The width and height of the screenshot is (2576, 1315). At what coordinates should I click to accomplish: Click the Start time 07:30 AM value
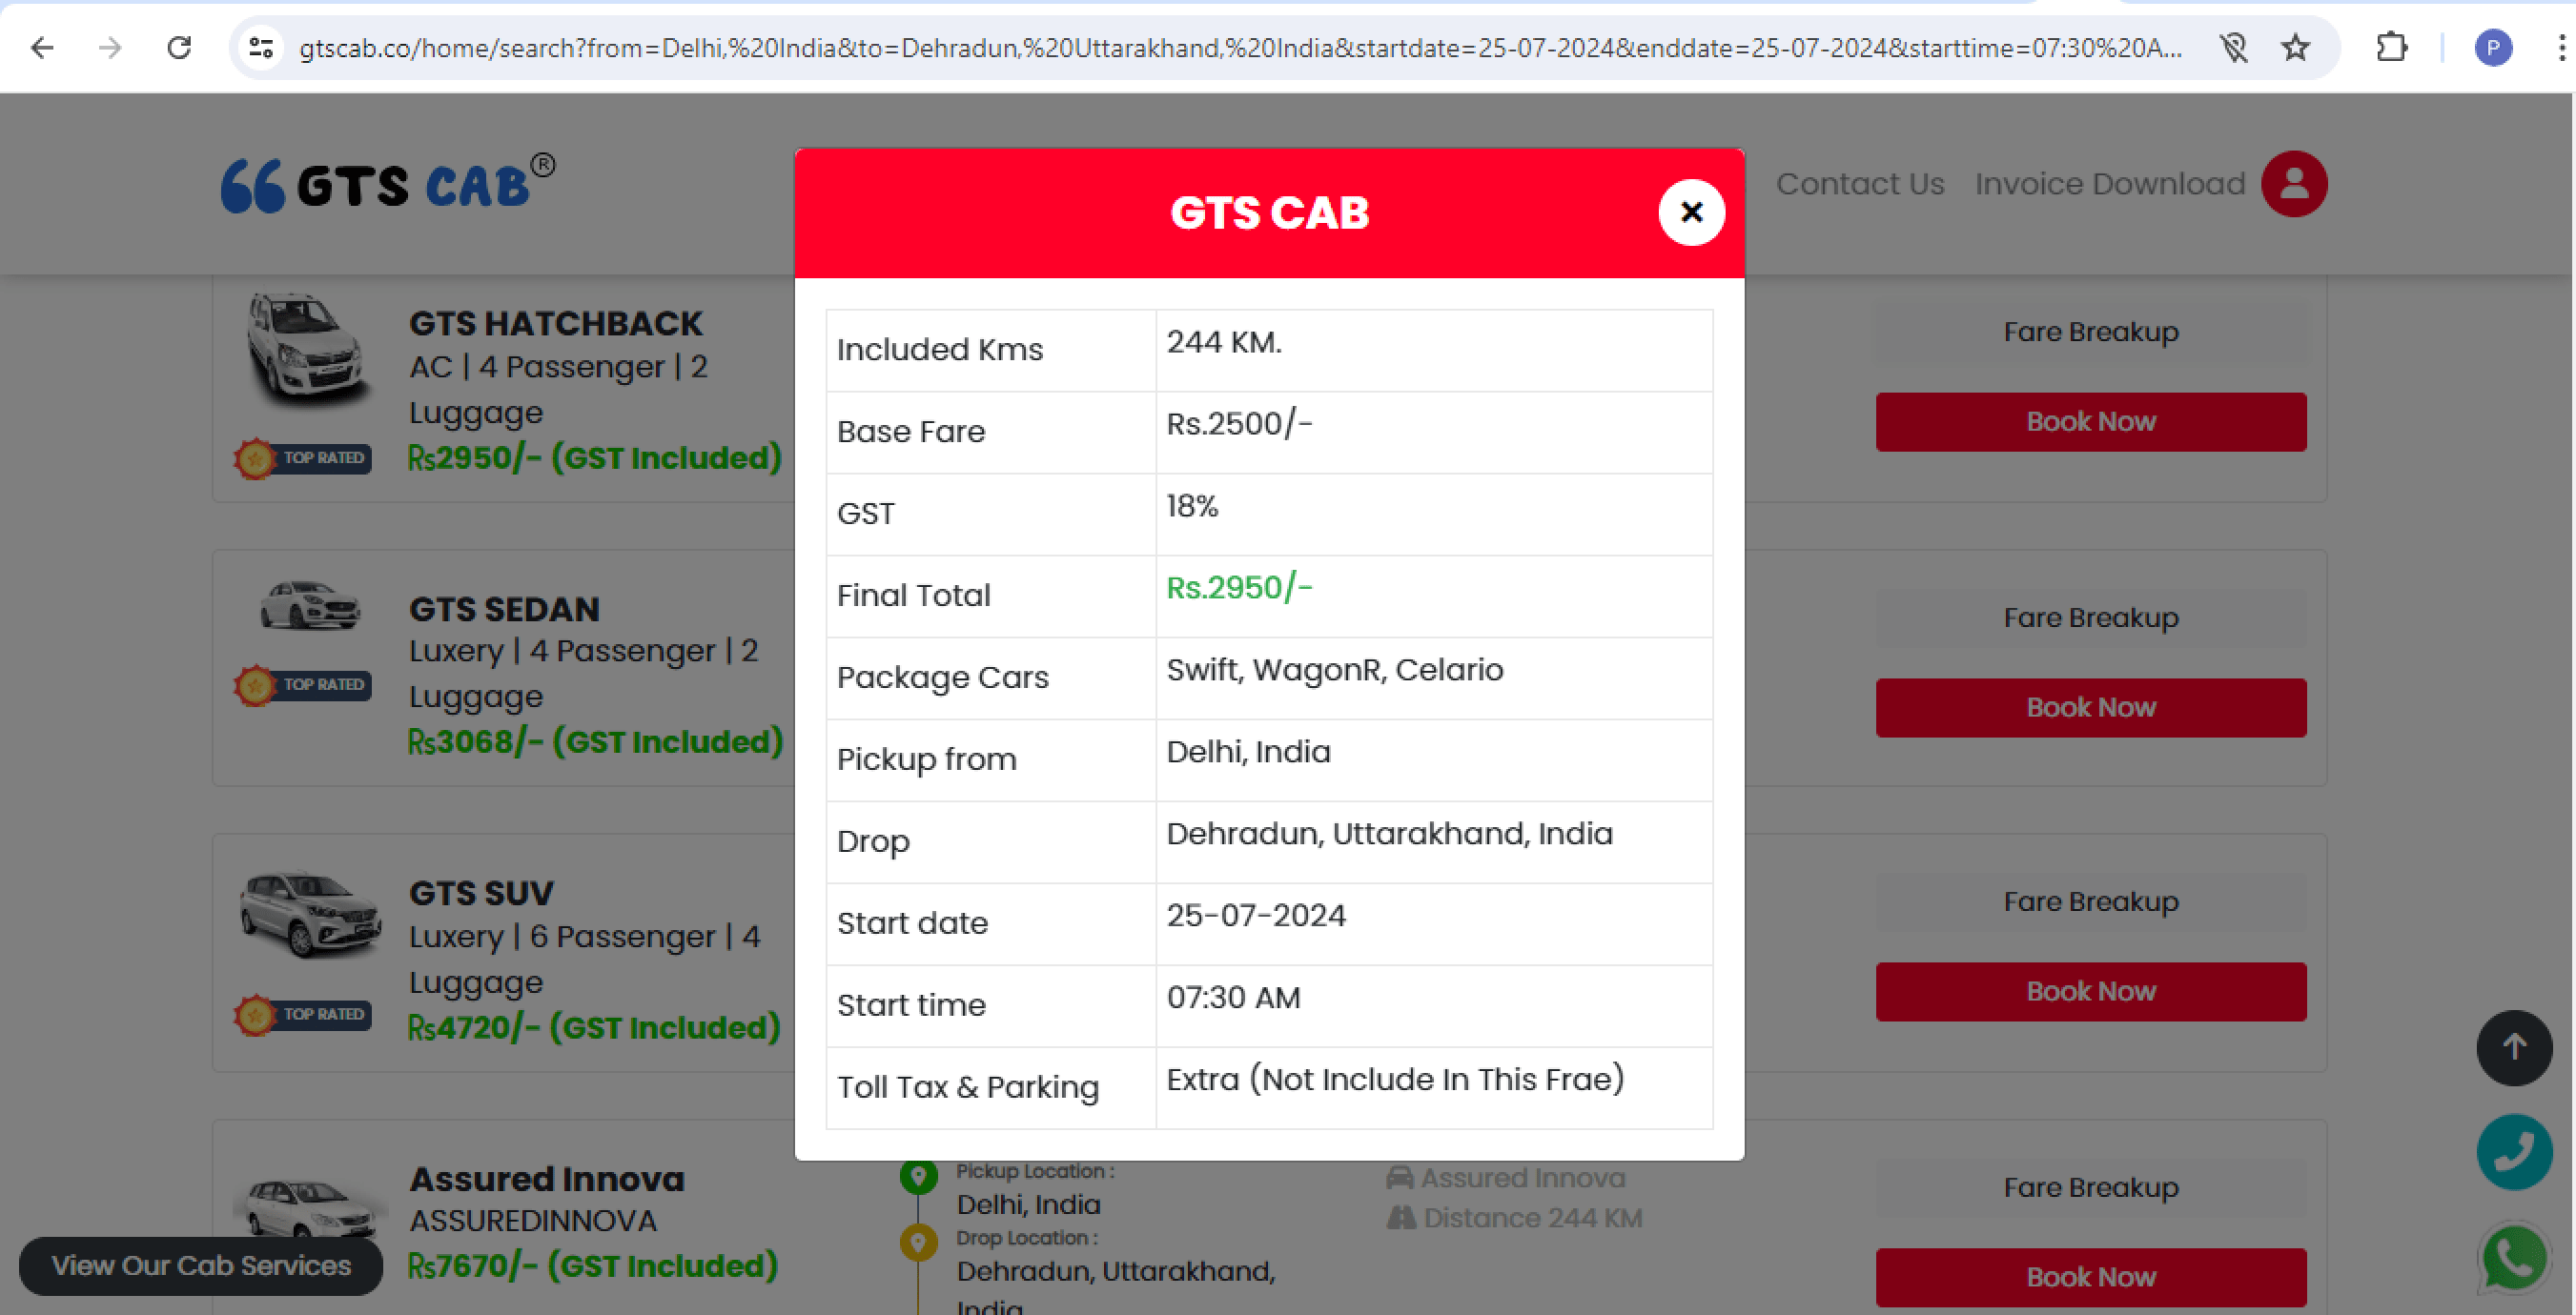1233,998
